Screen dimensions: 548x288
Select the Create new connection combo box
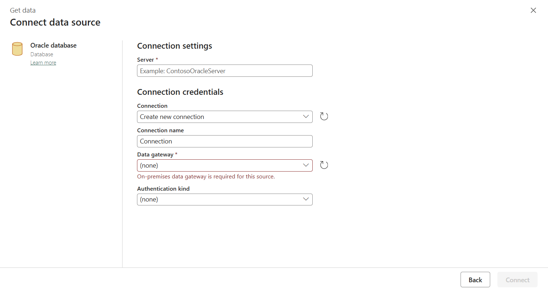point(225,117)
